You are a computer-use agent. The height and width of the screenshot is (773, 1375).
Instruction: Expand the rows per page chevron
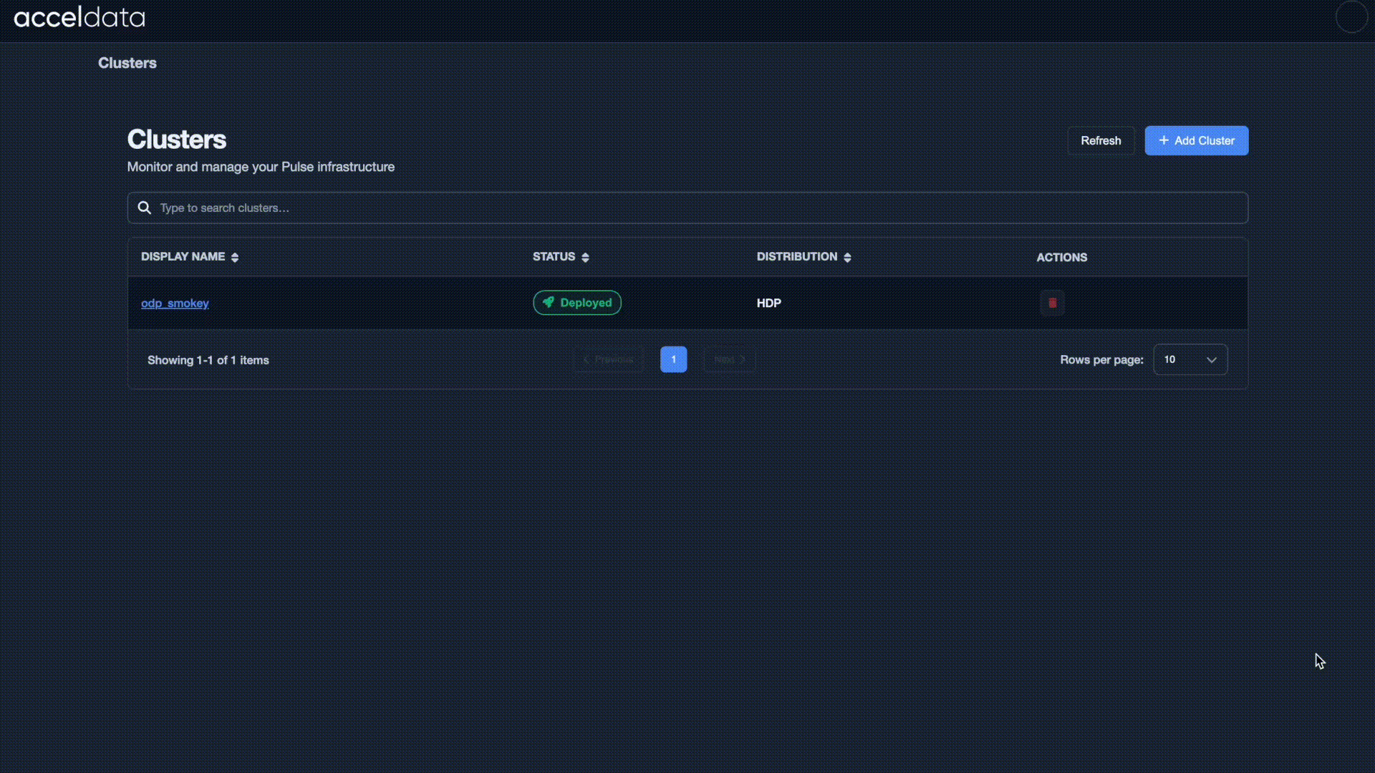click(x=1211, y=360)
